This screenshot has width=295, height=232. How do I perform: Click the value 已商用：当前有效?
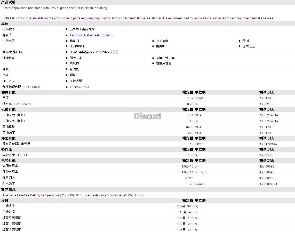pos(82,29)
